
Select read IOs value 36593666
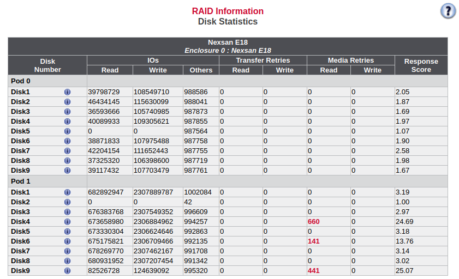pos(104,112)
